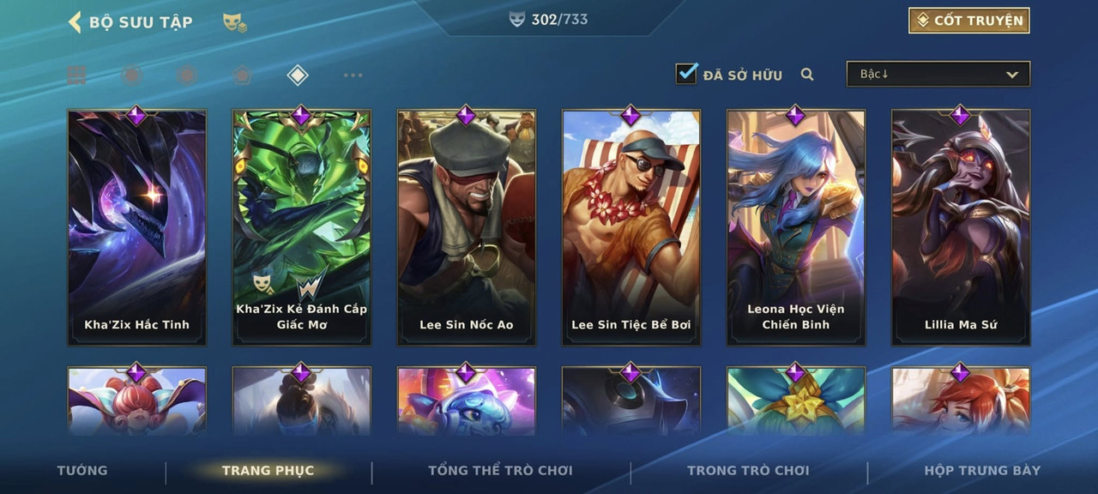Switch to Tổng Thể Trò Chơi tab
This screenshot has width=1098, height=494.
500,470
